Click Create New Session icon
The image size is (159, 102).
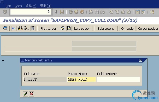click(x=138, y=12)
